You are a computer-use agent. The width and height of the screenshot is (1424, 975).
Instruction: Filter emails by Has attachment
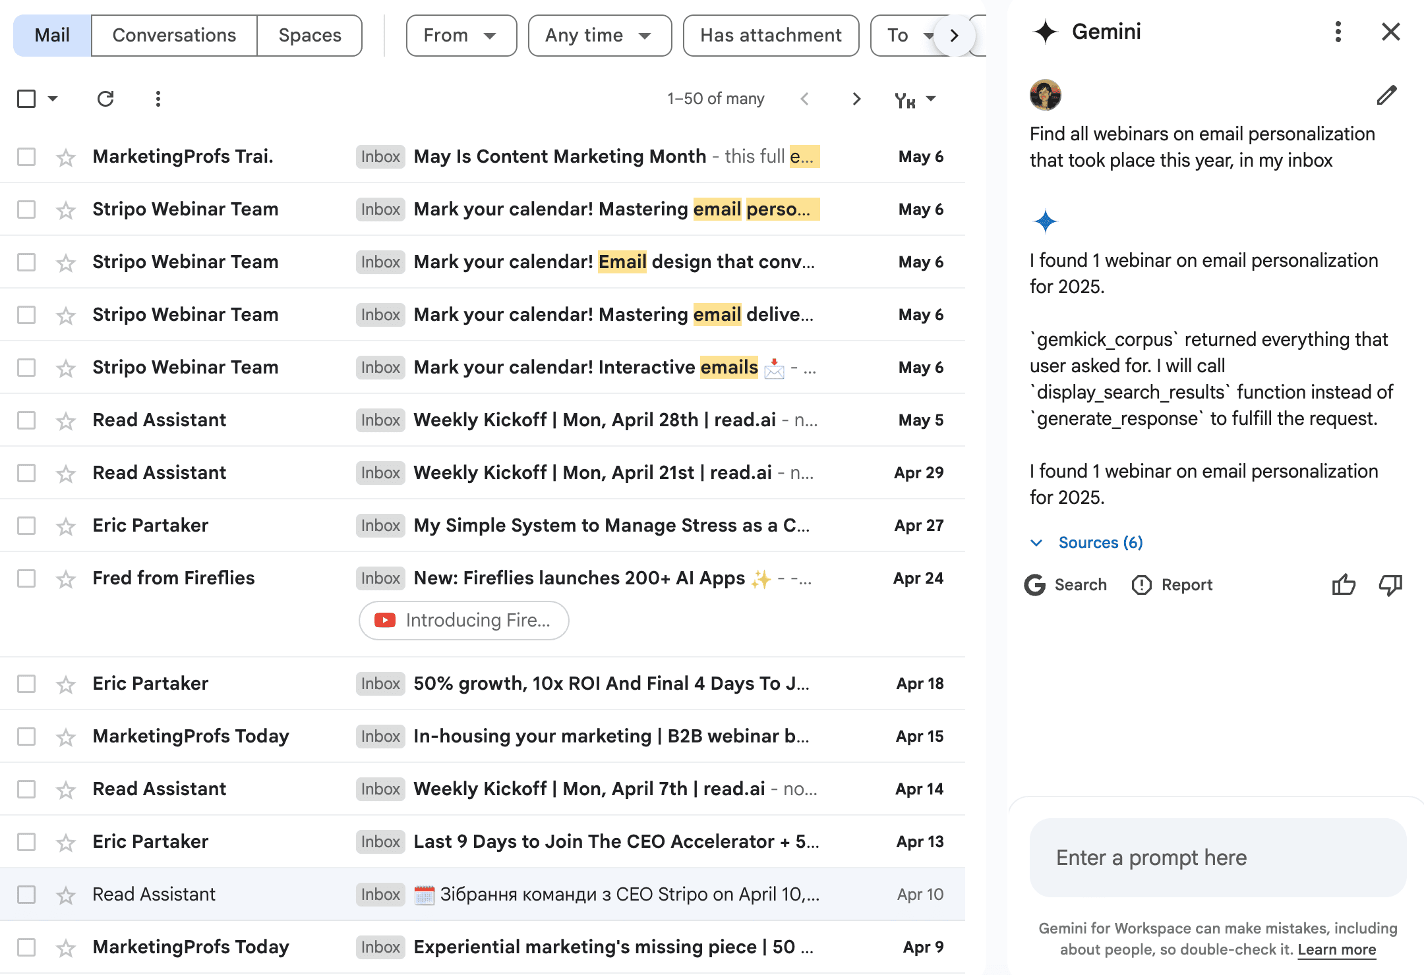point(770,35)
